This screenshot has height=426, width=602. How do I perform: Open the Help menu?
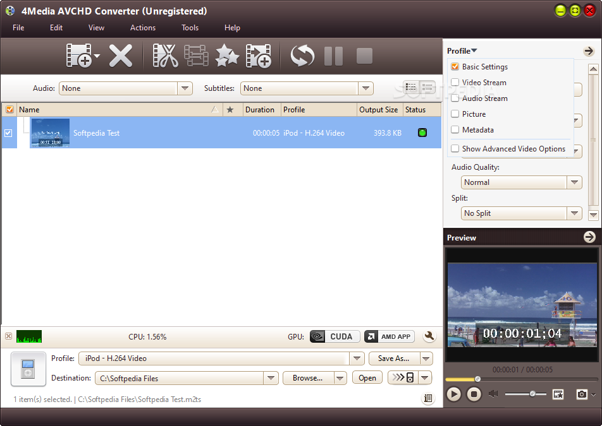pos(232,28)
